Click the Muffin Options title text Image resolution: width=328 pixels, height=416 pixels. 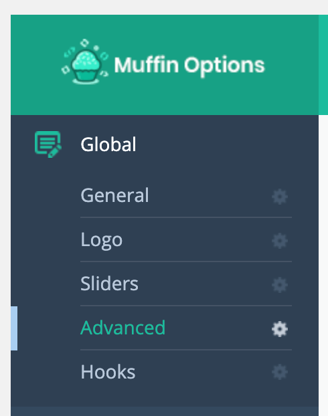[x=189, y=65]
